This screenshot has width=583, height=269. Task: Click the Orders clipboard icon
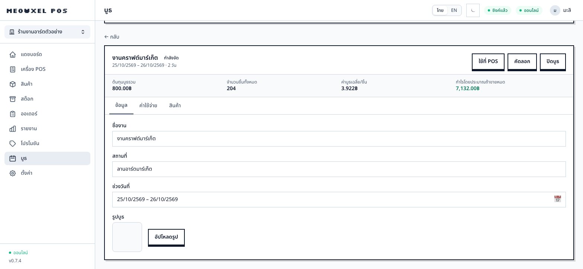point(13,114)
